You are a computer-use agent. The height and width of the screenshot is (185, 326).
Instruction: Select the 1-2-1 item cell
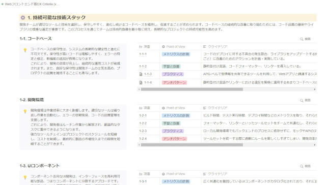pos(143,115)
